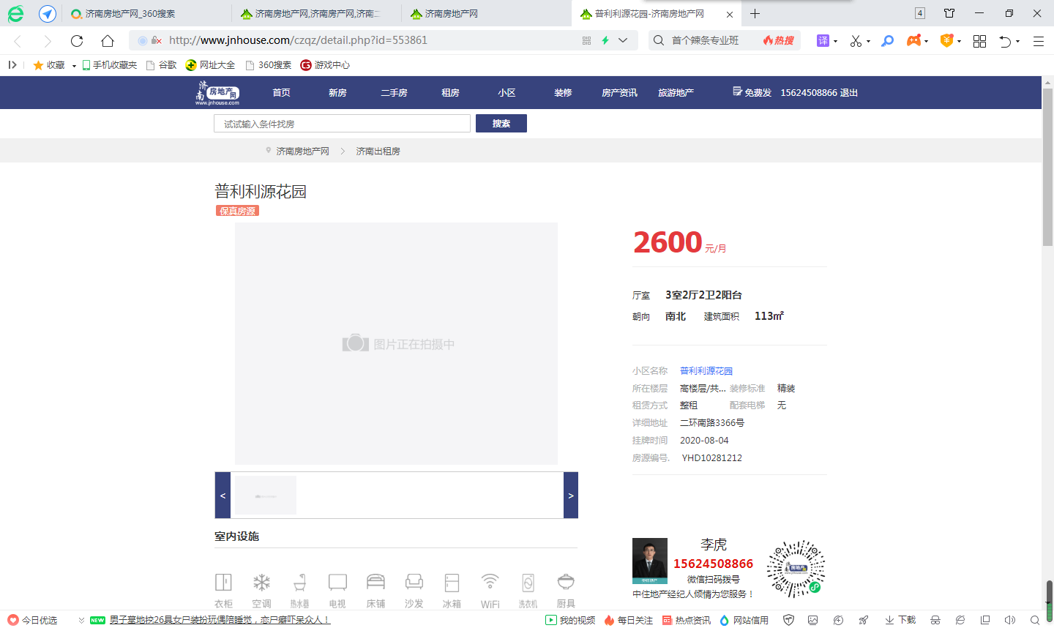Click the next arrow on photo carousel

click(x=571, y=496)
